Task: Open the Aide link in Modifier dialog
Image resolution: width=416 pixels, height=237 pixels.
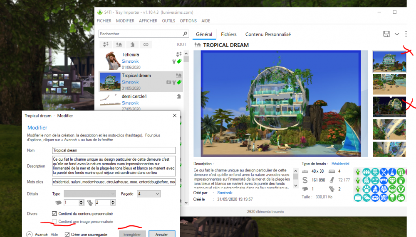Action: click(x=54, y=235)
